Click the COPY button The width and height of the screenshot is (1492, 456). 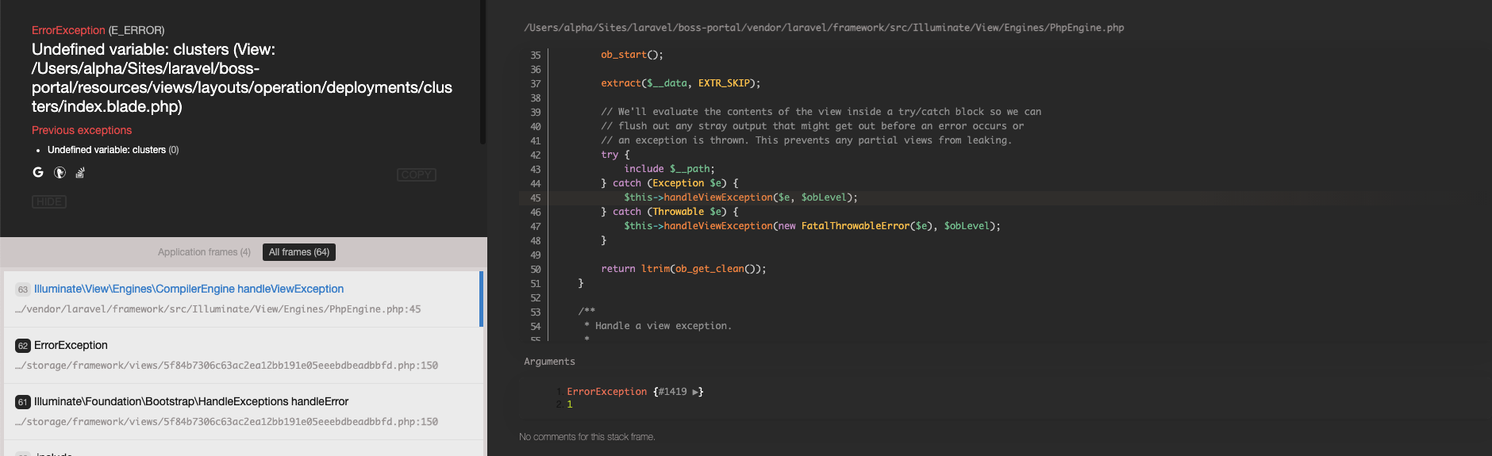(416, 174)
